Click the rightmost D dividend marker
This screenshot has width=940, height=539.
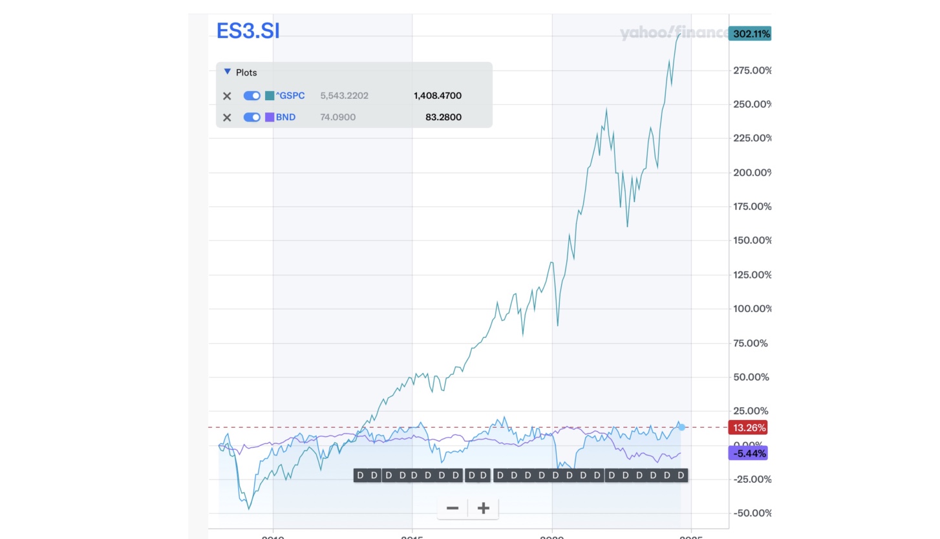click(x=681, y=476)
